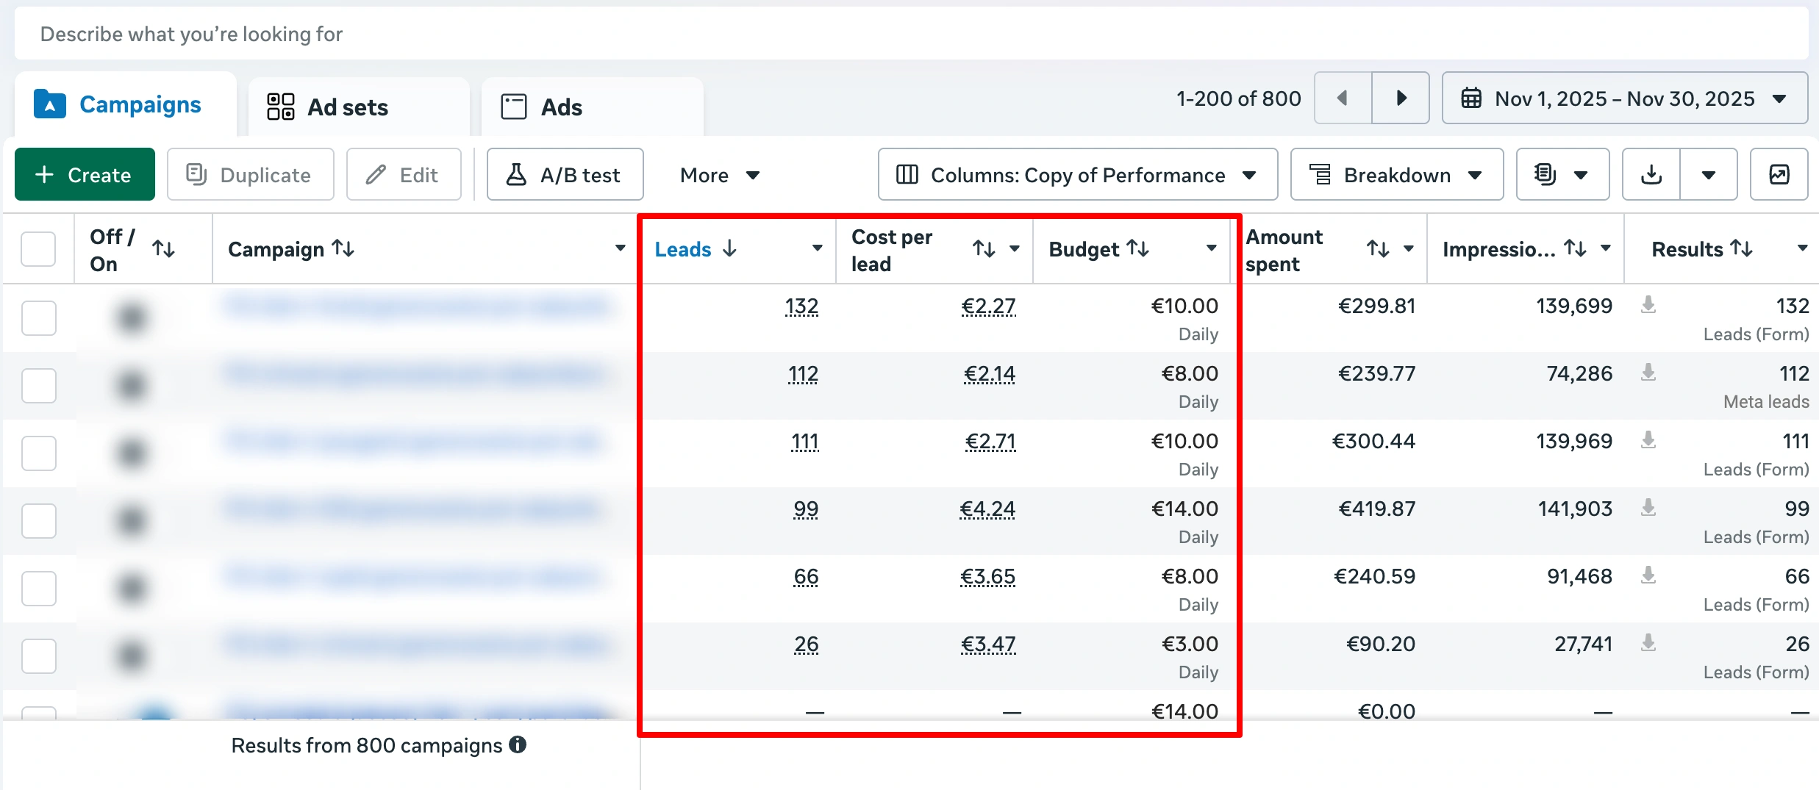
Task: Toggle the select-all campaigns checkbox
Action: (38, 249)
